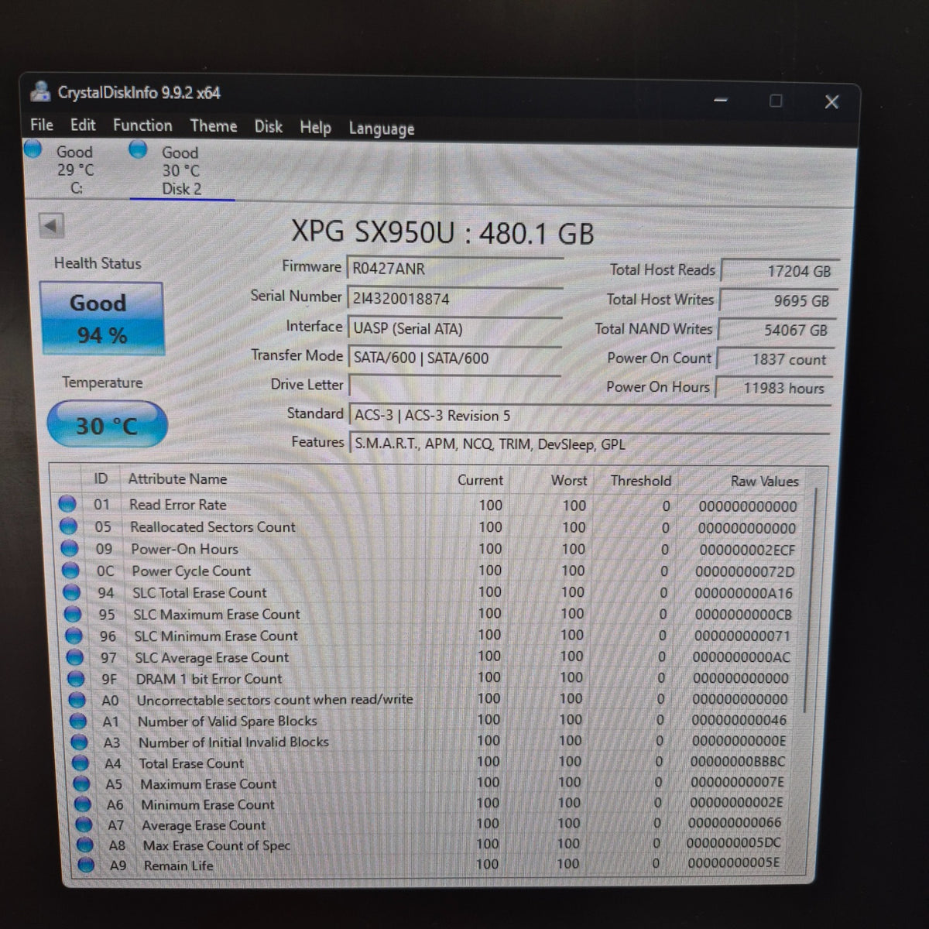
Task: Select the Read Error Rate attribute name
Action: (x=178, y=505)
